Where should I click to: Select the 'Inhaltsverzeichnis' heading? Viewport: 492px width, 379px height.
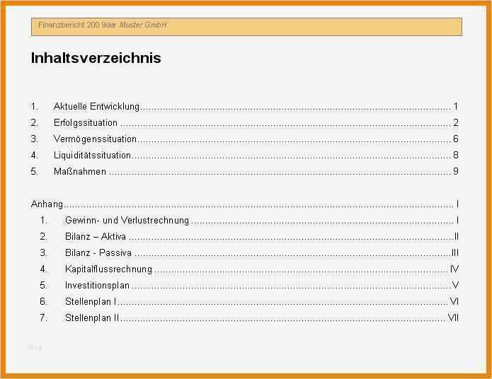[96, 58]
